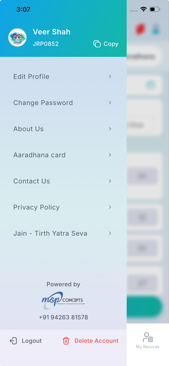The width and height of the screenshot is (169, 366).
Task: Click the chevron next to Change Password
Action: 110,103
